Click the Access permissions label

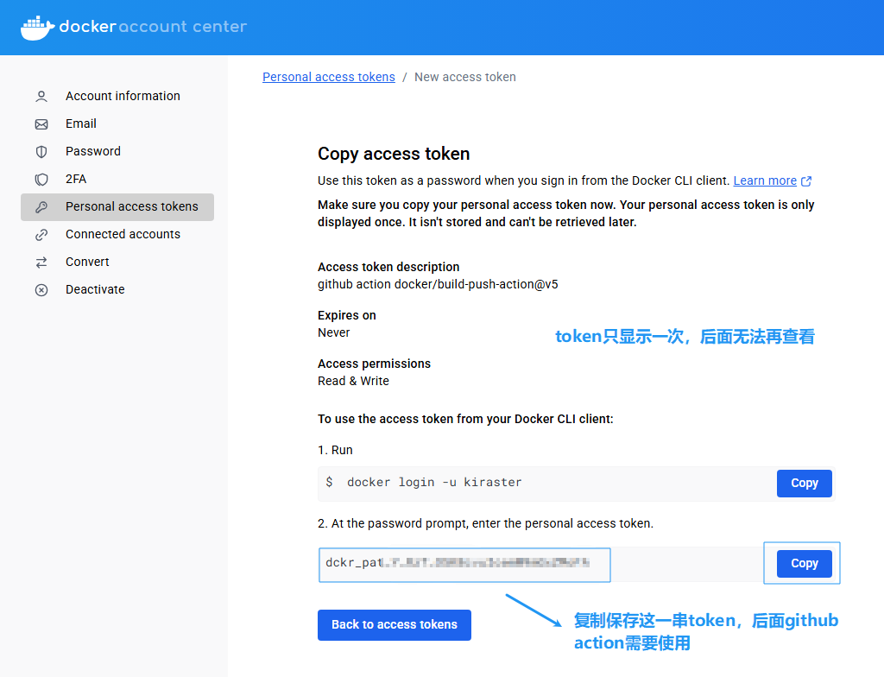pos(375,364)
